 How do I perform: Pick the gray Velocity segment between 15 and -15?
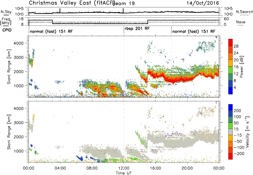click(x=231, y=132)
